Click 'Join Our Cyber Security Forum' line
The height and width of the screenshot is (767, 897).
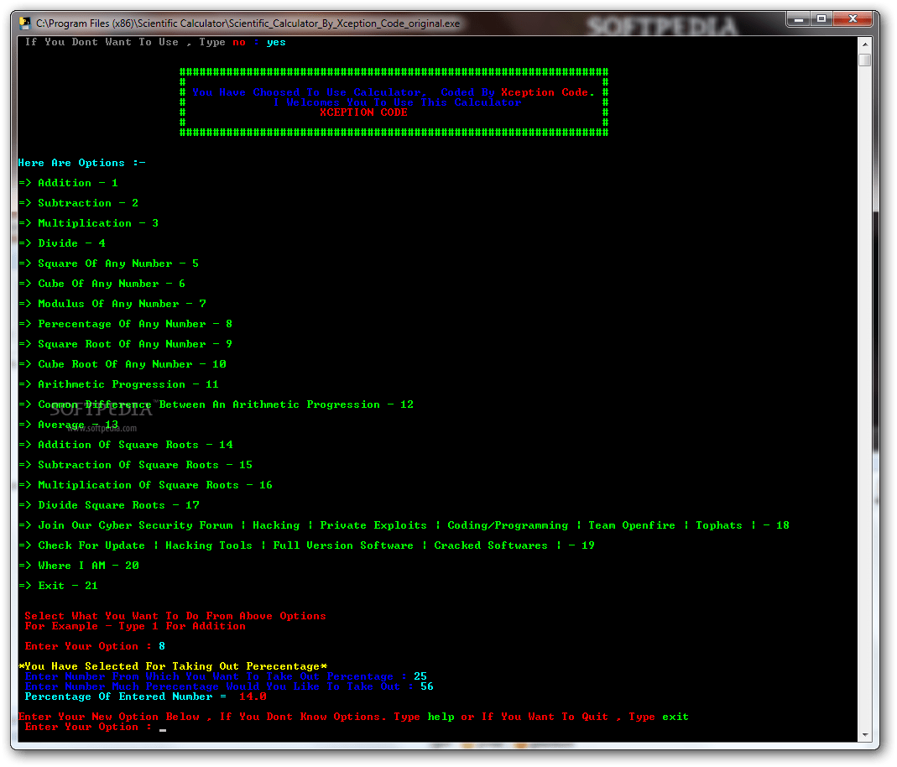pos(404,525)
